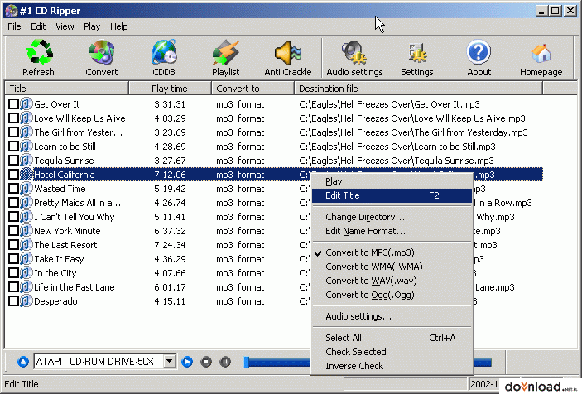Click the 6:01.17 play time cell
582x394 pixels.
(x=170, y=287)
